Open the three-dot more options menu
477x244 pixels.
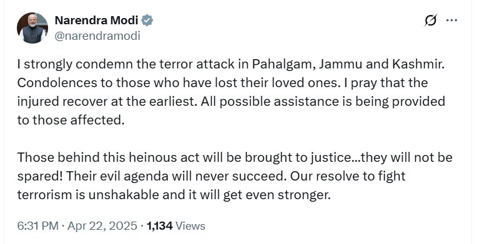[x=451, y=21]
